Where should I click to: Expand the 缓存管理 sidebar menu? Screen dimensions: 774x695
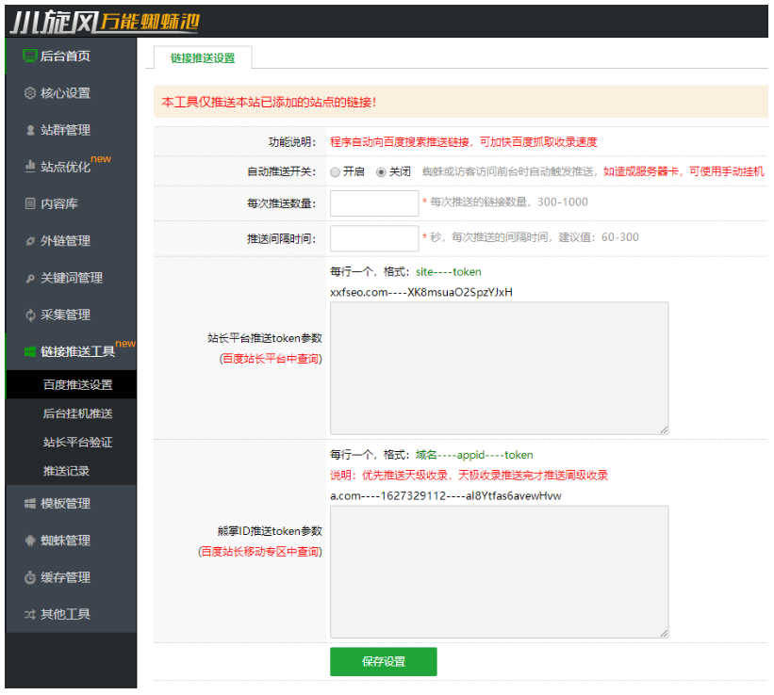(x=65, y=577)
